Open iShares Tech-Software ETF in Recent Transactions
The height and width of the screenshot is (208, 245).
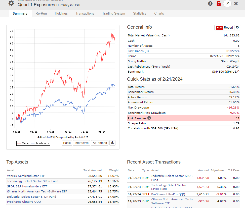coord(172,201)
